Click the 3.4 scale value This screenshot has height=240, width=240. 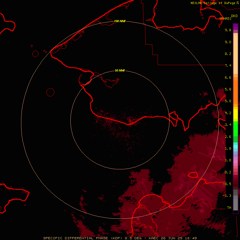[228, 125]
